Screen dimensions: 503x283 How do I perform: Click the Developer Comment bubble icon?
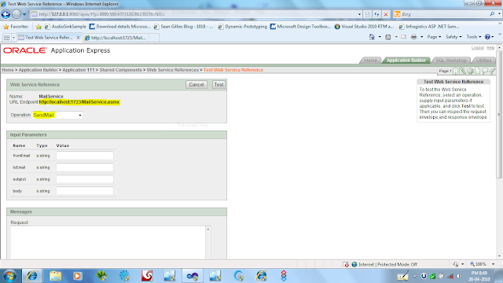pyautogui.click(x=485, y=71)
